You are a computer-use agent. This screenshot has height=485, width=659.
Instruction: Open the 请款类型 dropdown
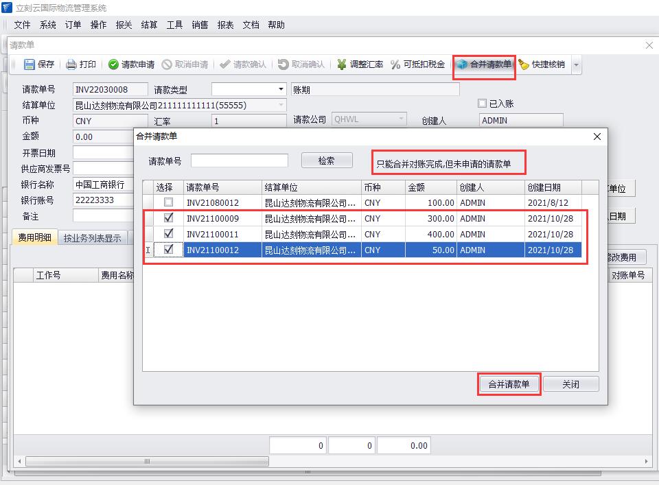pos(281,89)
